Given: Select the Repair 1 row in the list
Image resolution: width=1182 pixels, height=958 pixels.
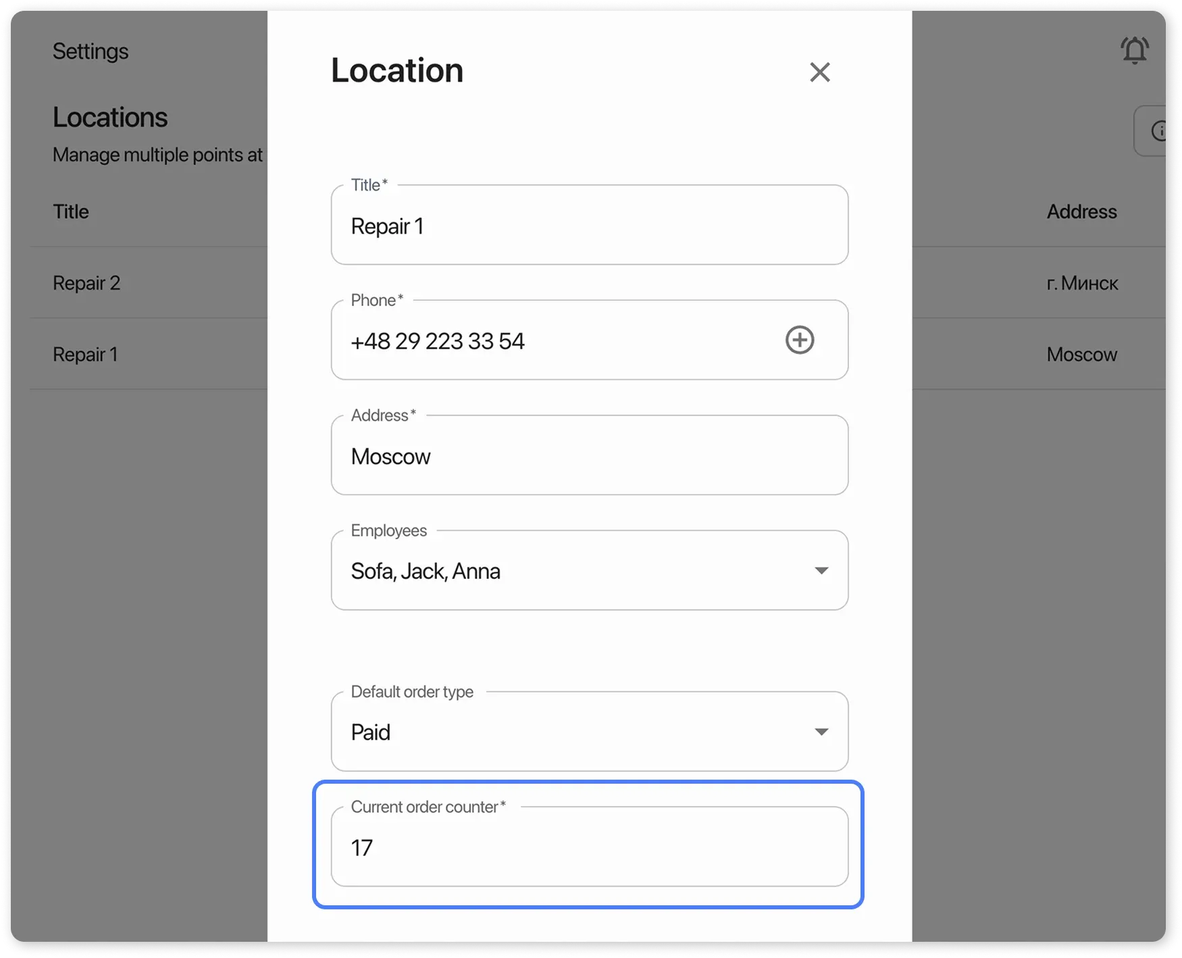Looking at the screenshot, I should [85, 355].
